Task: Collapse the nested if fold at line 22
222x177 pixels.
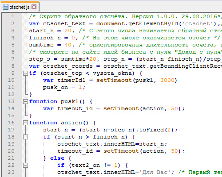Action: (x=25, y=165)
